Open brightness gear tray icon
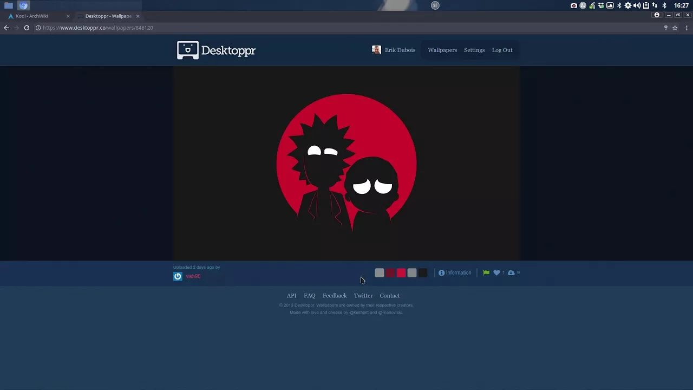Viewport: 693px width, 390px height. click(628, 5)
